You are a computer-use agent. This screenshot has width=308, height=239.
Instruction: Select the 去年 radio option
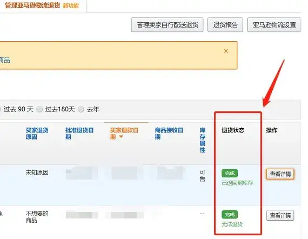pos(81,109)
